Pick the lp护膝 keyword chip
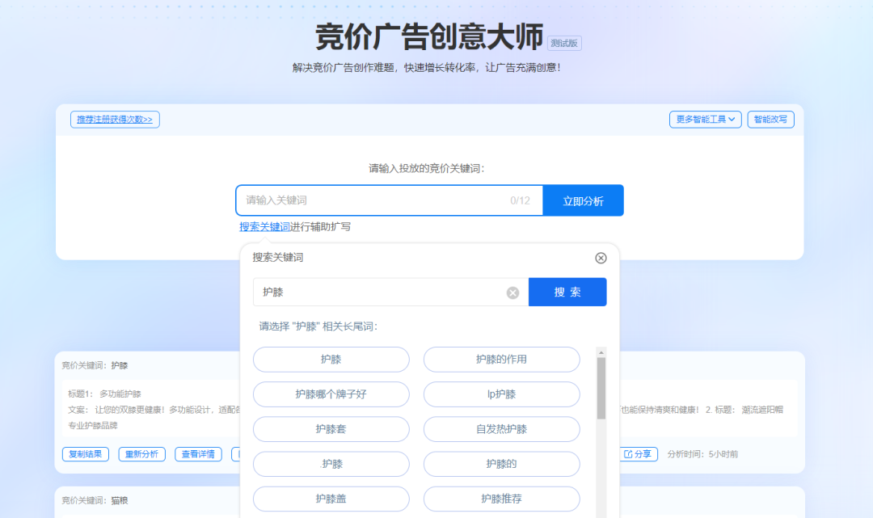This screenshot has width=873, height=518. coord(502,394)
